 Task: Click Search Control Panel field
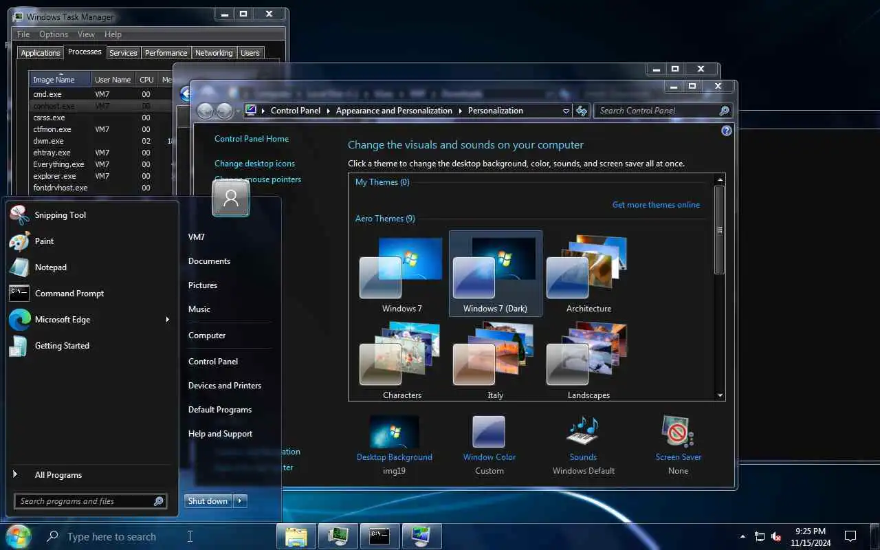point(663,111)
